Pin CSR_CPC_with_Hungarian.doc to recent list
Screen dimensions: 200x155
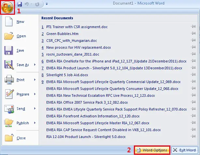[193, 40]
